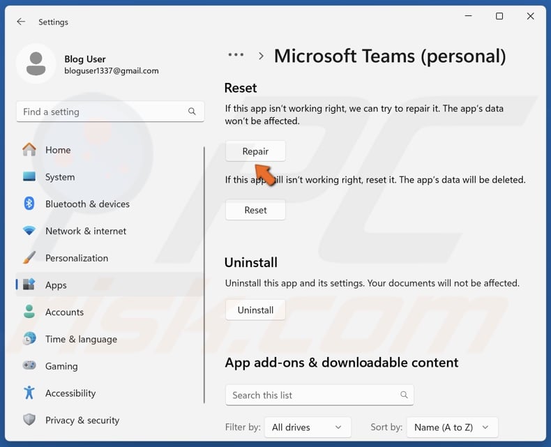Click the Personalization paintbrush icon
The image size is (551, 447).
tap(29, 258)
